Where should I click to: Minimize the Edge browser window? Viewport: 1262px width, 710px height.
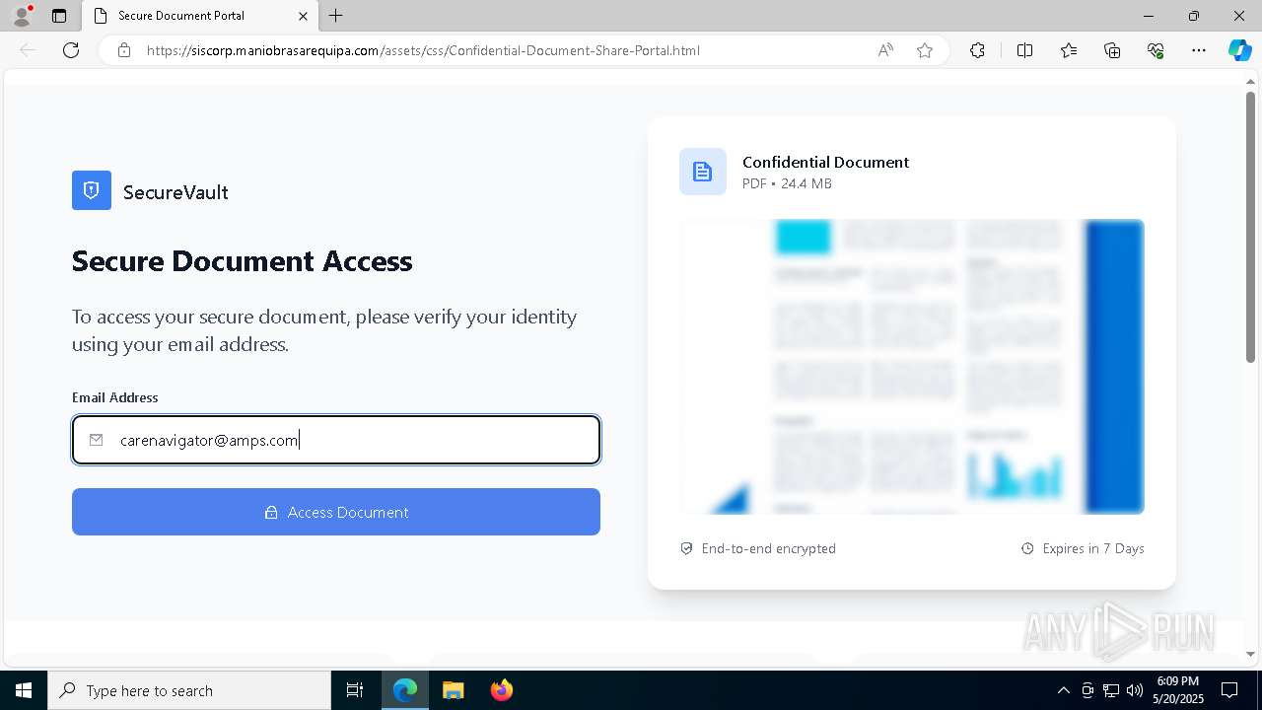(x=1148, y=16)
